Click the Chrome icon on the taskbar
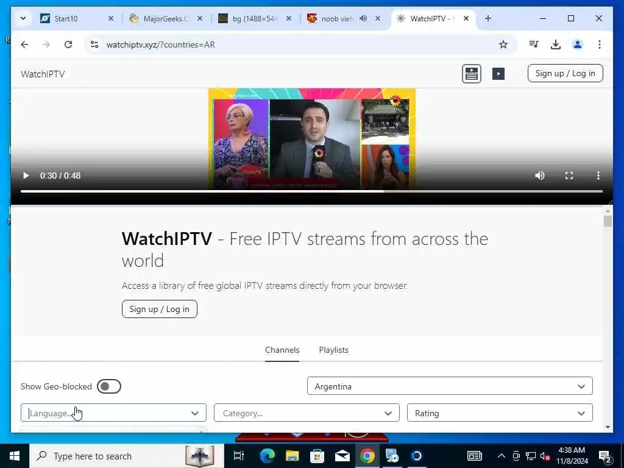Screen dimensions: 624x468 pos(367,456)
